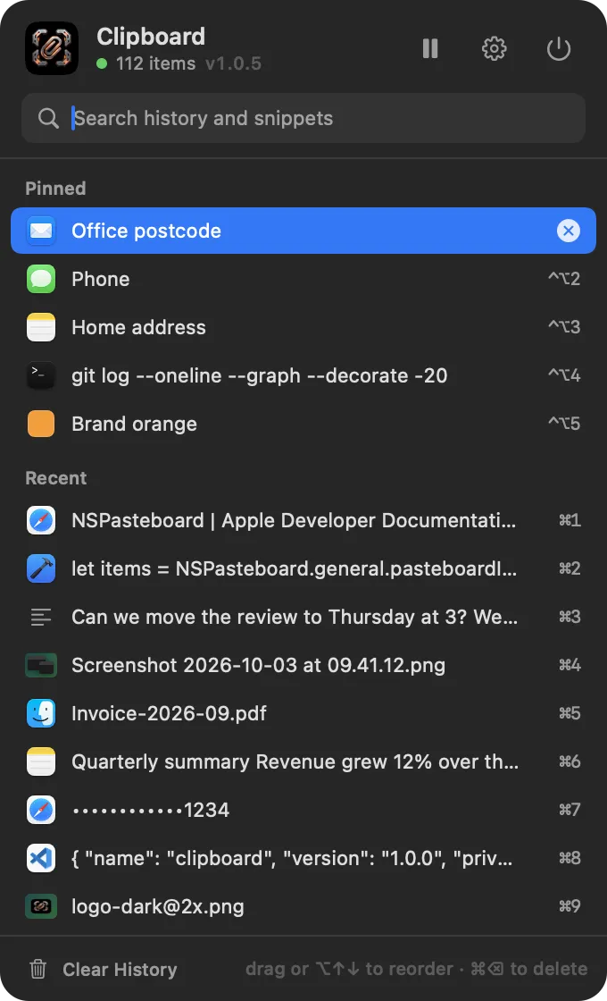Screen dimensions: 607x1001
Task: Remove the Office postcode pinned item
Action: [568, 231]
